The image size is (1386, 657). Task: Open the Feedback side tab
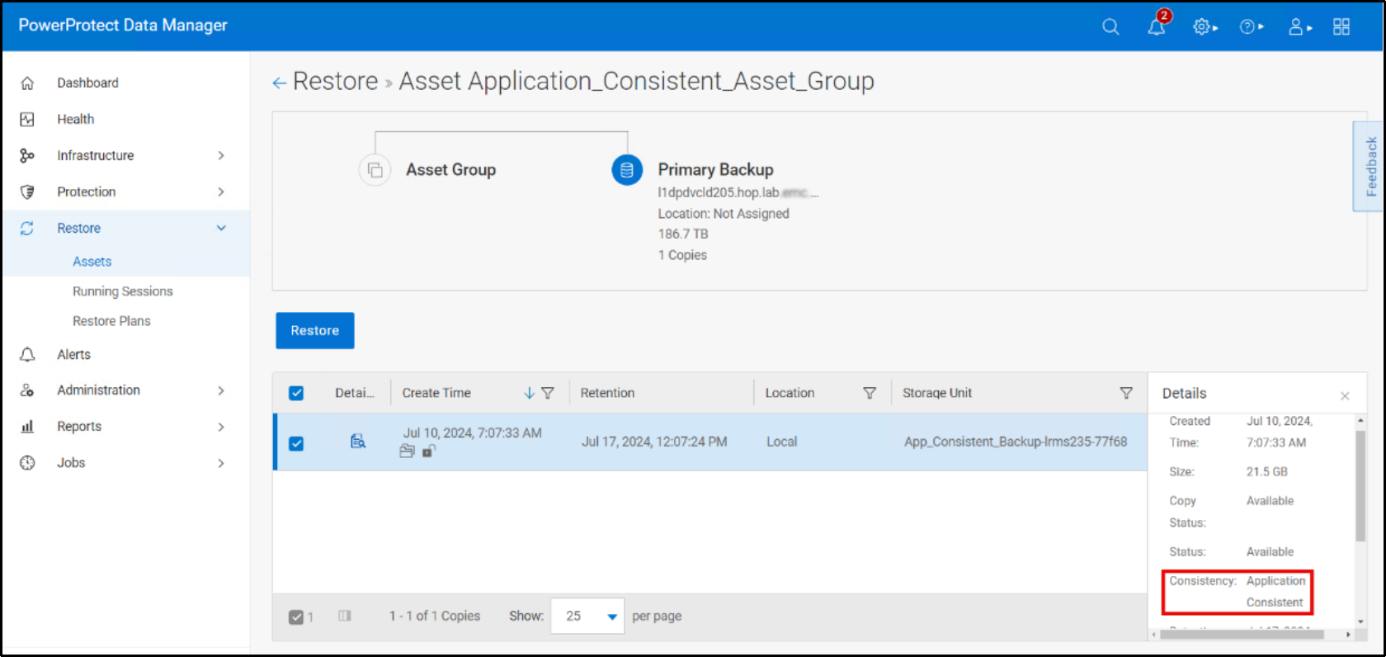(x=1370, y=167)
